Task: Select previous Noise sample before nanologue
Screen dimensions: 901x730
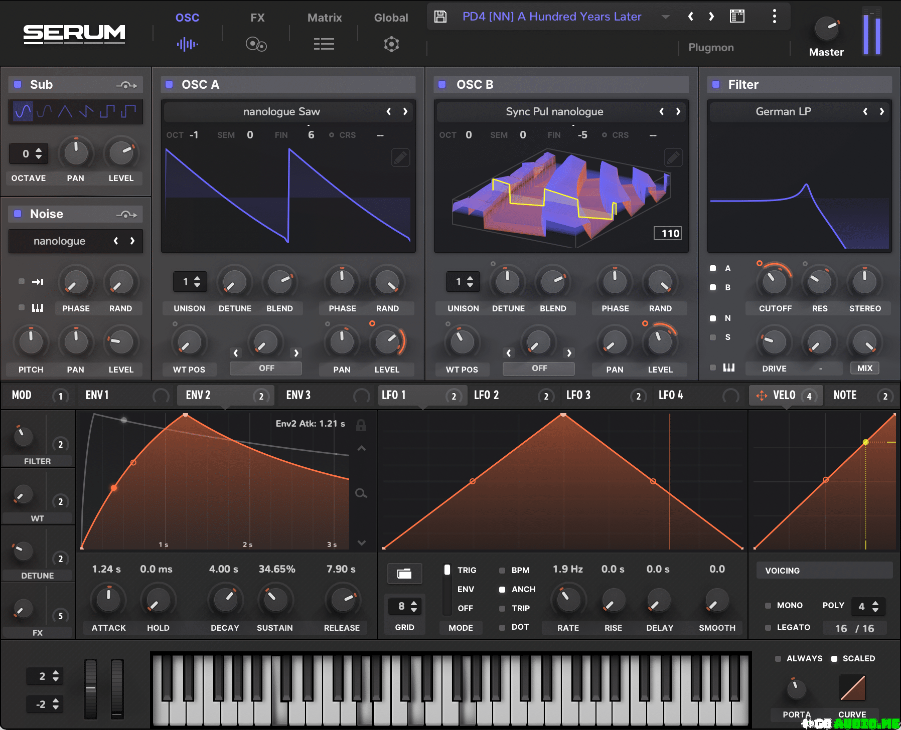Action: pyautogui.click(x=116, y=241)
